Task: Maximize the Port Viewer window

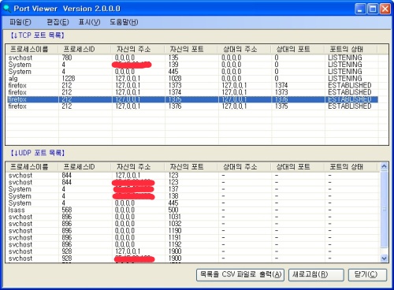Action: (373, 9)
